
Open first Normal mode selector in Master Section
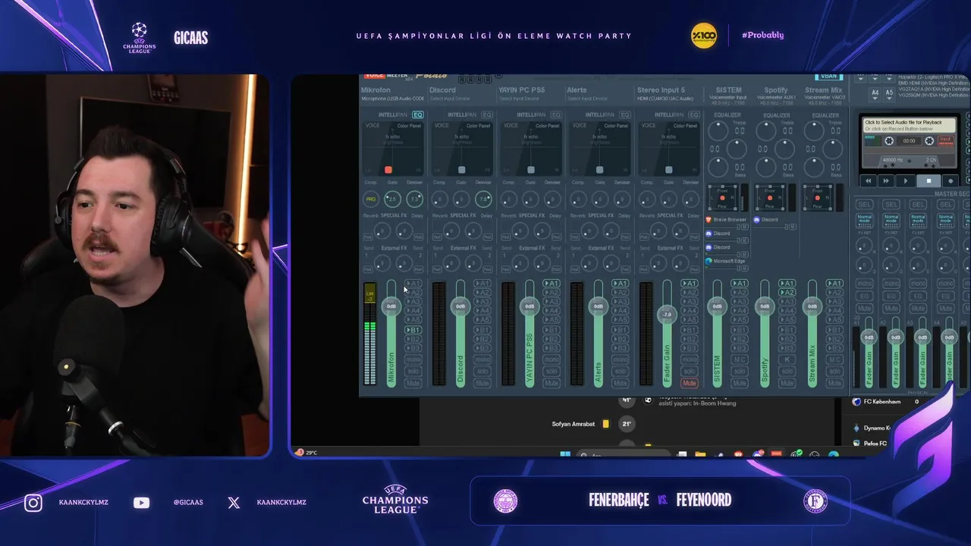coord(864,220)
